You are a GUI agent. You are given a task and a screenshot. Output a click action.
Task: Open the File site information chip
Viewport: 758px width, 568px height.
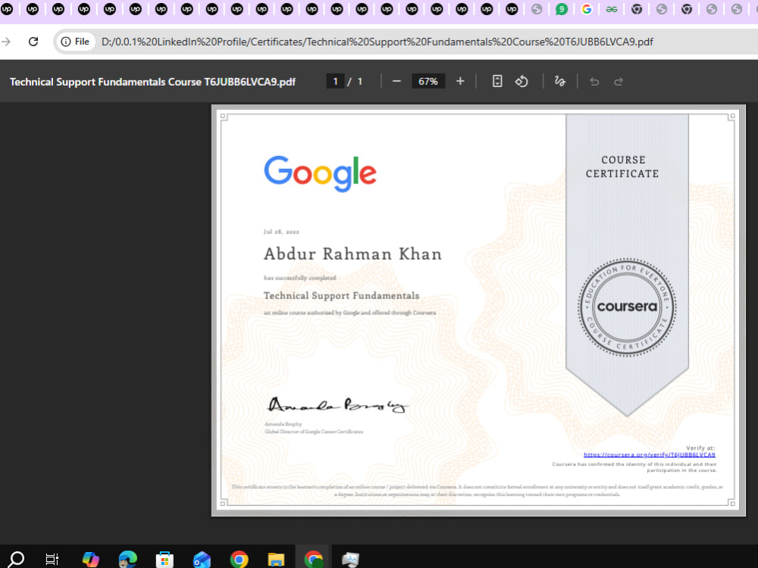[75, 42]
